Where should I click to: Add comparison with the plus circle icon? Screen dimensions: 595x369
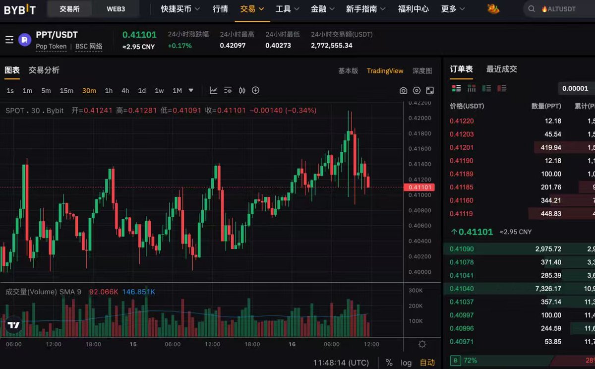[256, 90]
